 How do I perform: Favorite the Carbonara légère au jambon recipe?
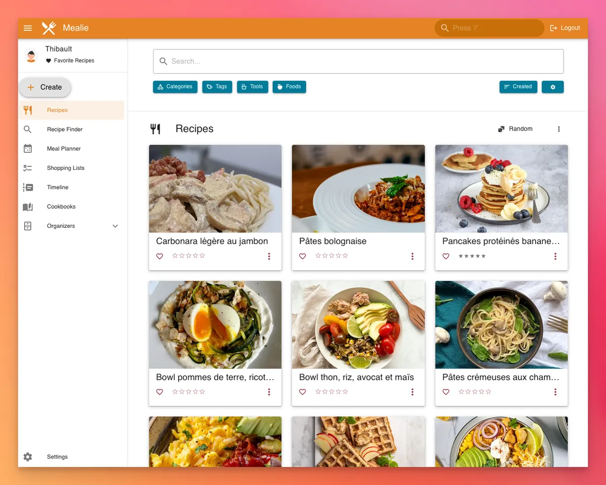160,256
